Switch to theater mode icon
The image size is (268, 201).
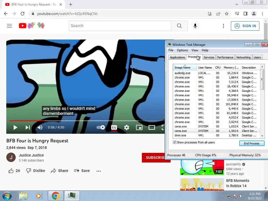(x=152, y=127)
